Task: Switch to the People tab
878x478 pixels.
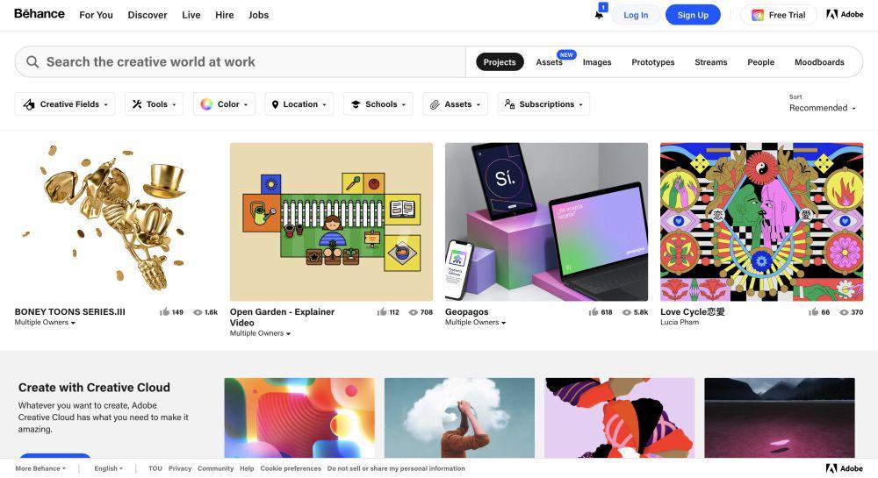Action: (x=760, y=62)
